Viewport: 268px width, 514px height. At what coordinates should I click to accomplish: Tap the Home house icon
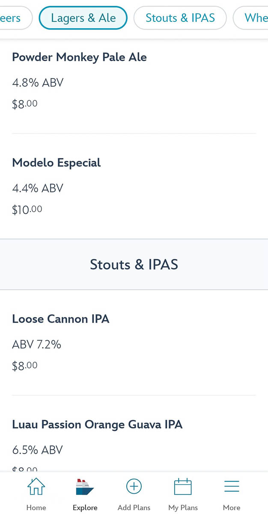pos(36,487)
